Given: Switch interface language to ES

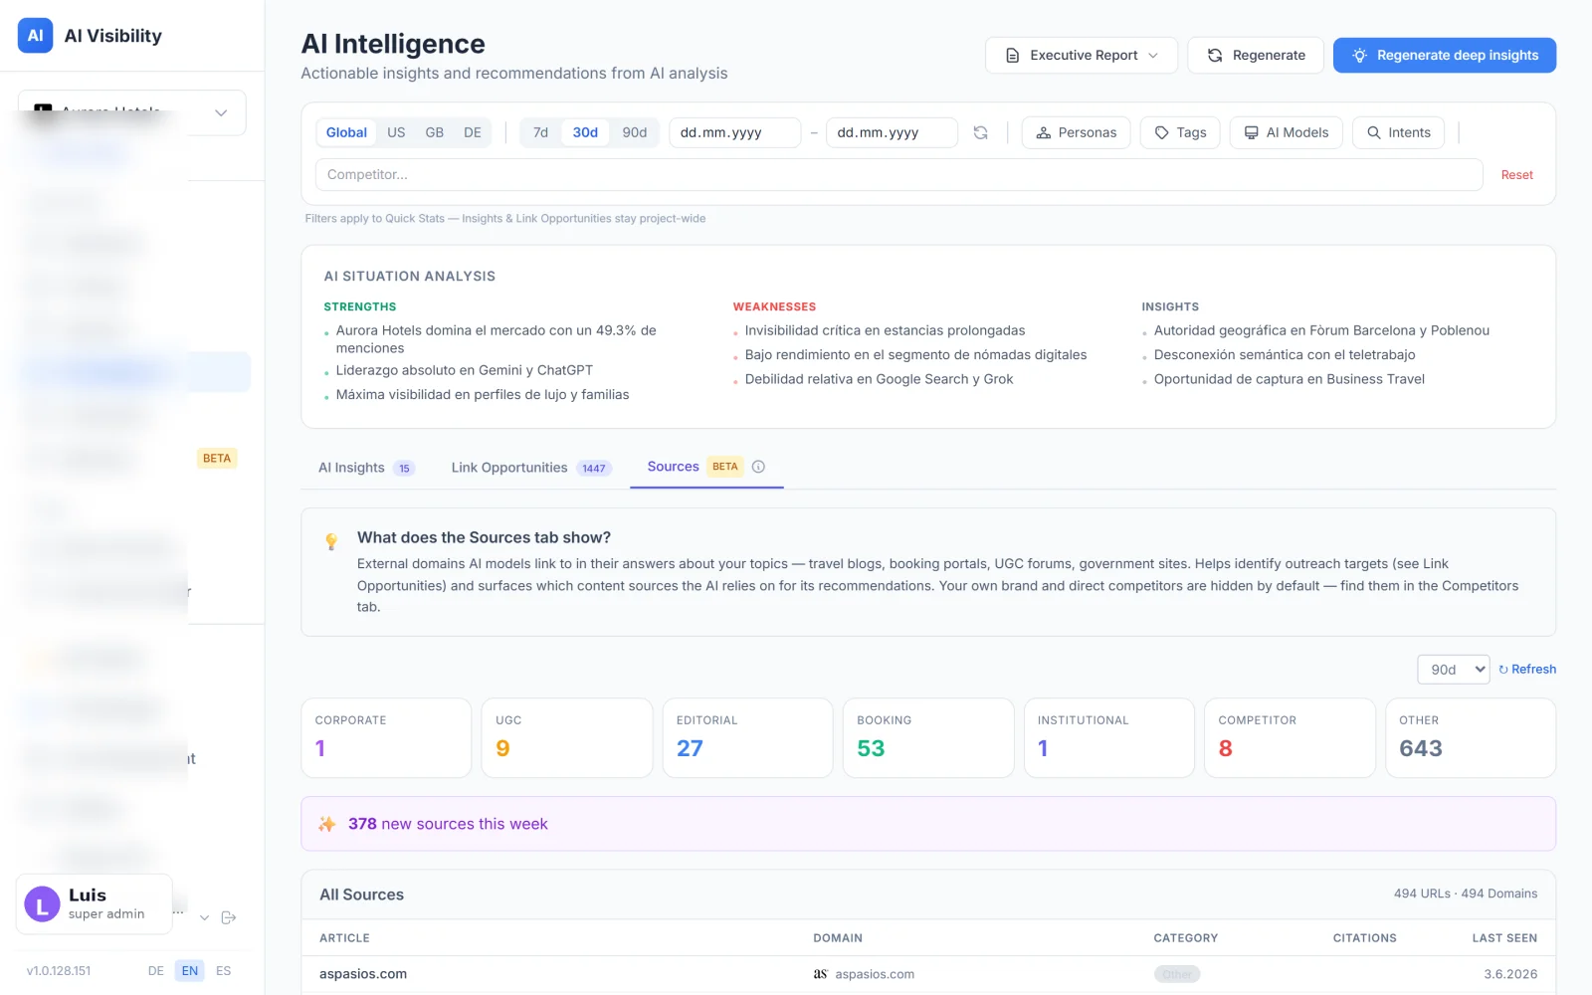Looking at the screenshot, I should [x=223, y=971].
